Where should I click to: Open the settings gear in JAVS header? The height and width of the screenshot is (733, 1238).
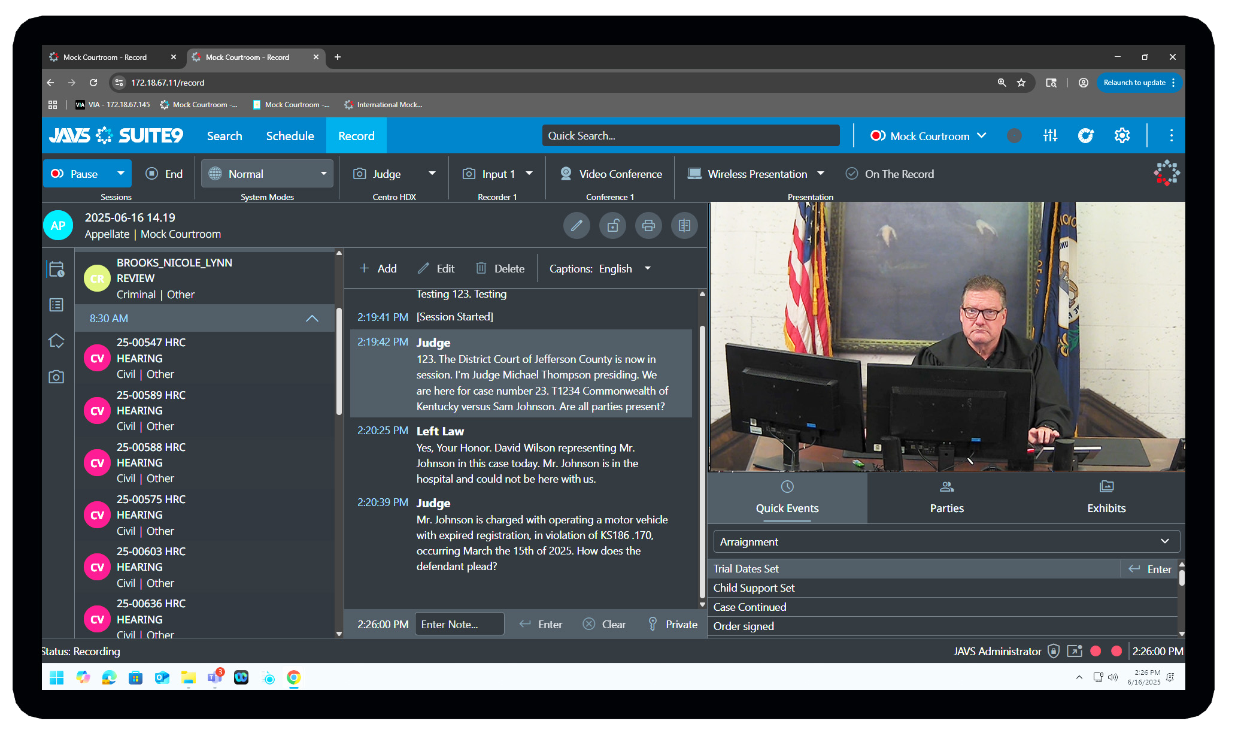[1122, 136]
